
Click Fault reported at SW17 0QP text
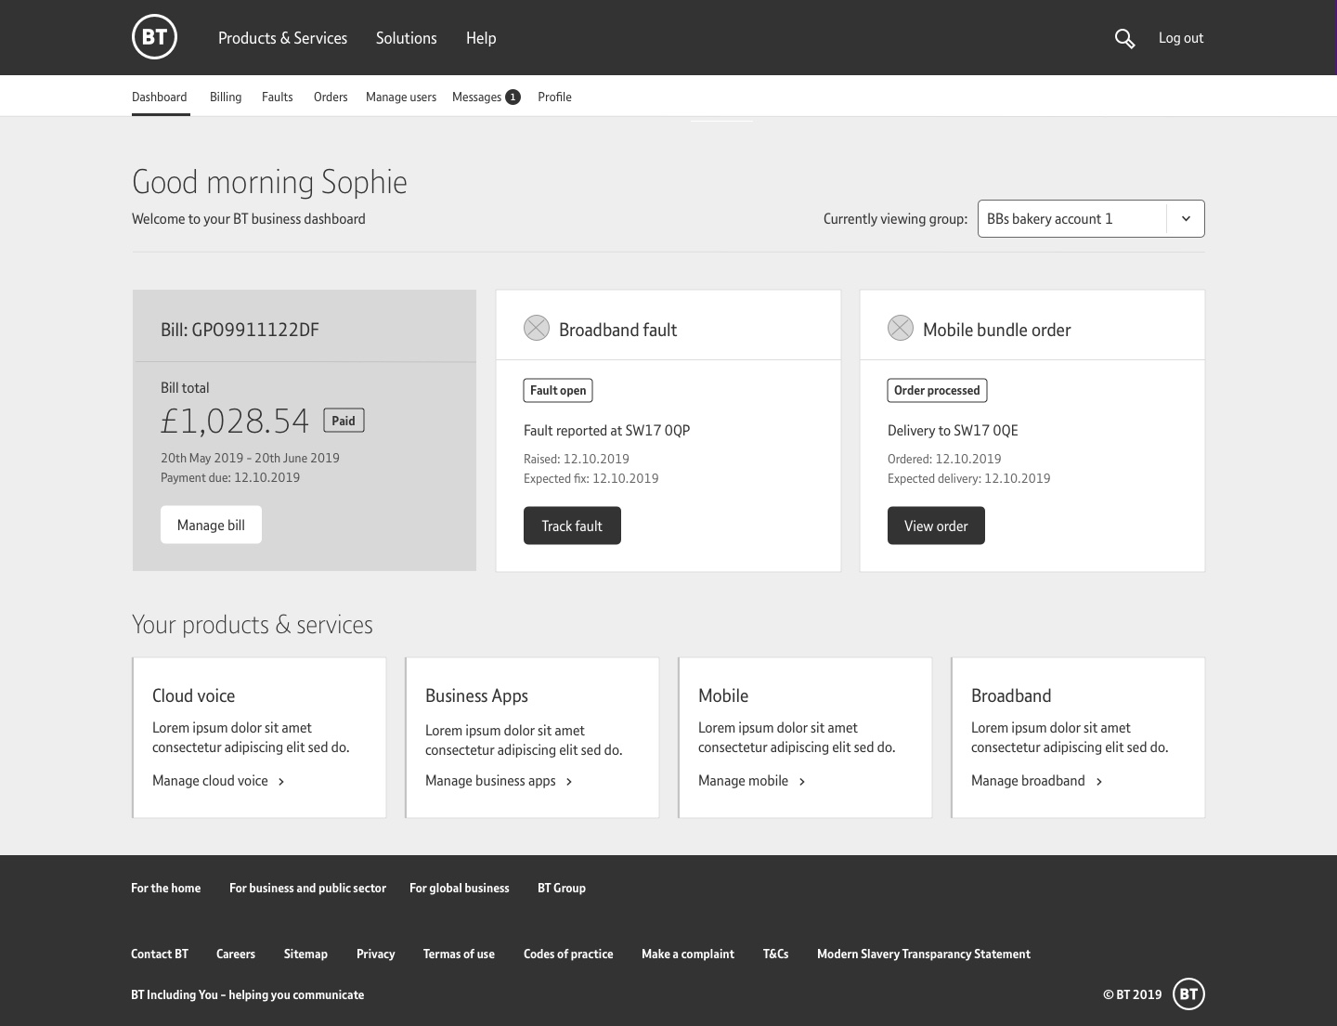606,430
